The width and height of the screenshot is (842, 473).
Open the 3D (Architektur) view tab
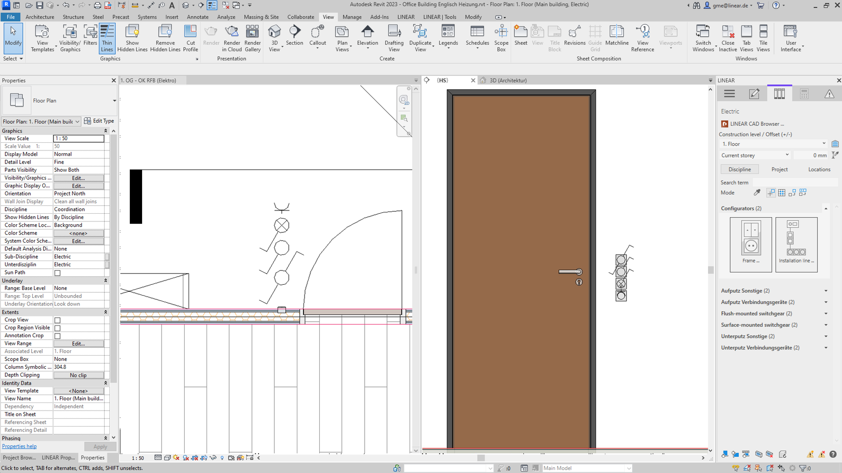tap(508, 80)
